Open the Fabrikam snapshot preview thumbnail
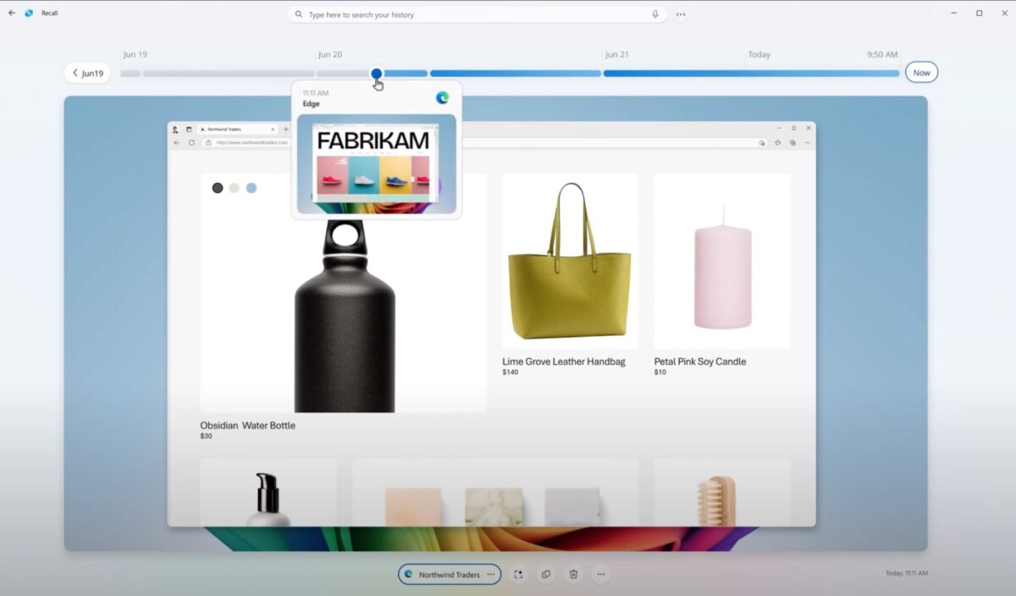The width and height of the screenshot is (1016, 596). (x=377, y=163)
